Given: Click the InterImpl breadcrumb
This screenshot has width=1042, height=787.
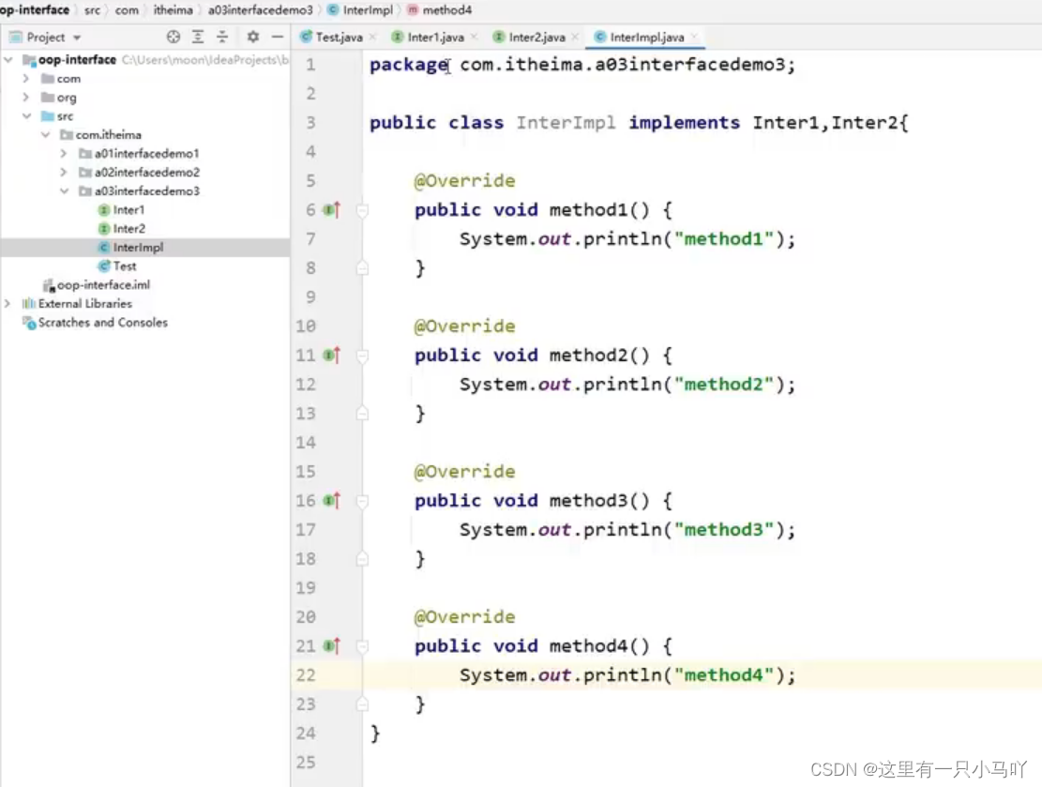Looking at the screenshot, I should pyautogui.click(x=361, y=10).
